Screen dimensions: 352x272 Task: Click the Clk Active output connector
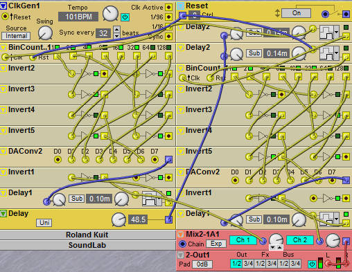168,7
